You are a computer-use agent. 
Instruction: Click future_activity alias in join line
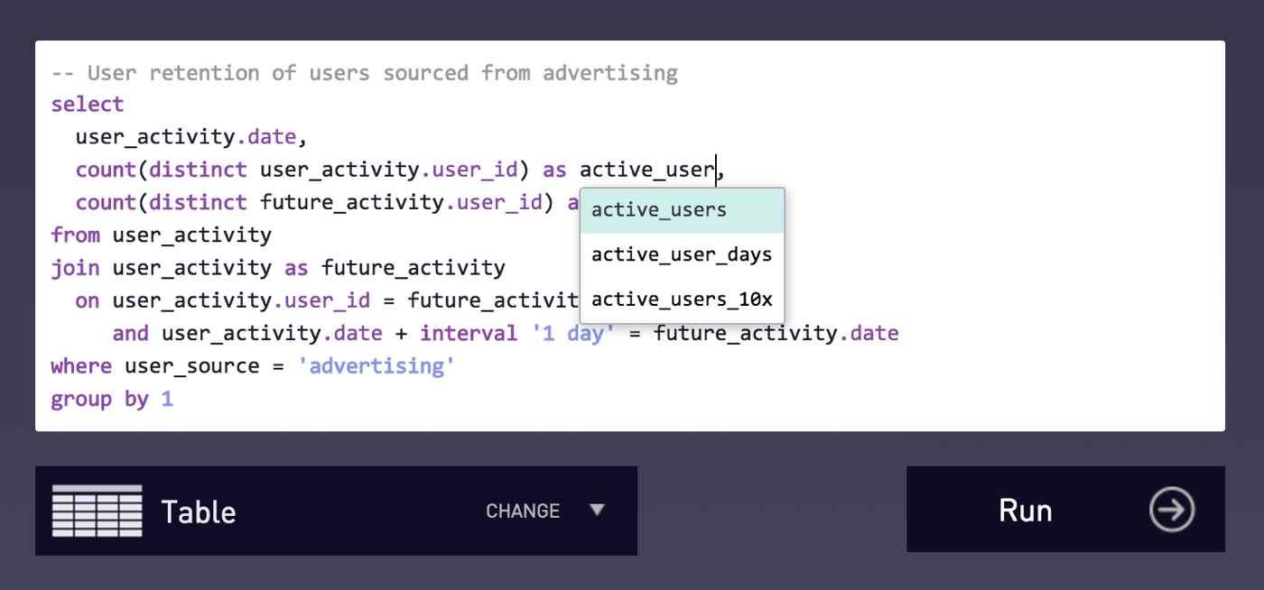point(414,268)
